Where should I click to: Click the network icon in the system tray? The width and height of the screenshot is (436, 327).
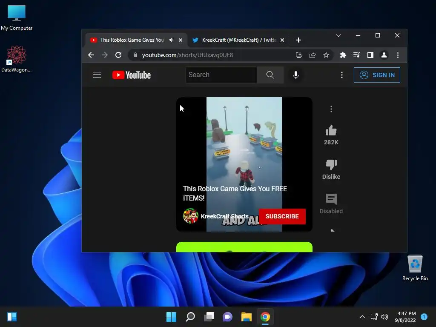tap(374, 317)
